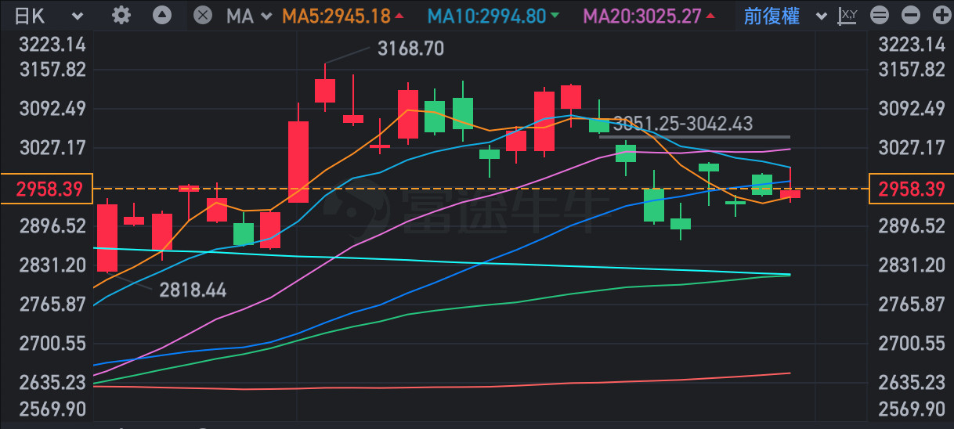This screenshot has height=429, width=954.
Task: Open the chart settings gear
Action: click(x=121, y=15)
